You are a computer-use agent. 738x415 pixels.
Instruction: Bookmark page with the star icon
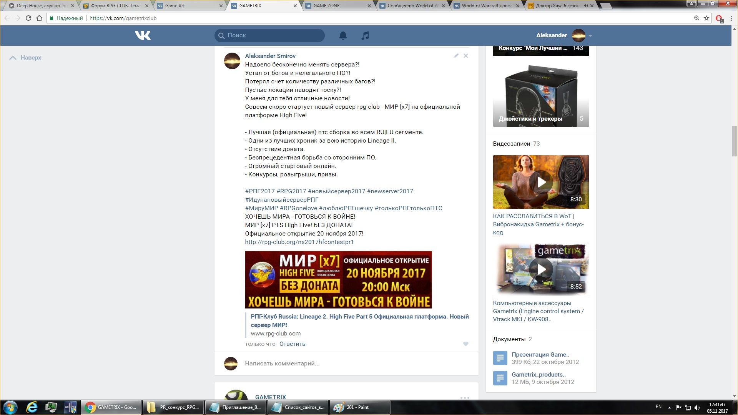point(706,18)
